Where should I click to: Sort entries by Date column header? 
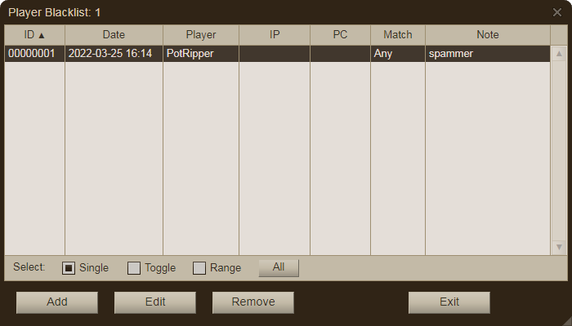click(114, 35)
